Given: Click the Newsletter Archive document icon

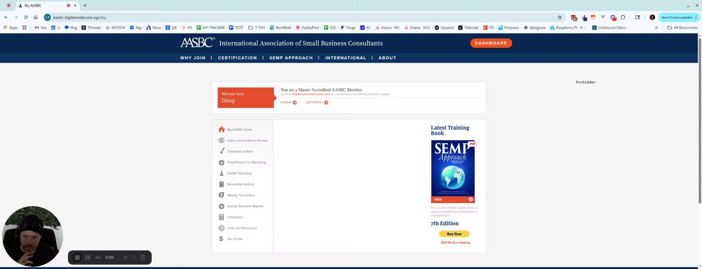Looking at the screenshot, I should (x=222, y=184).
